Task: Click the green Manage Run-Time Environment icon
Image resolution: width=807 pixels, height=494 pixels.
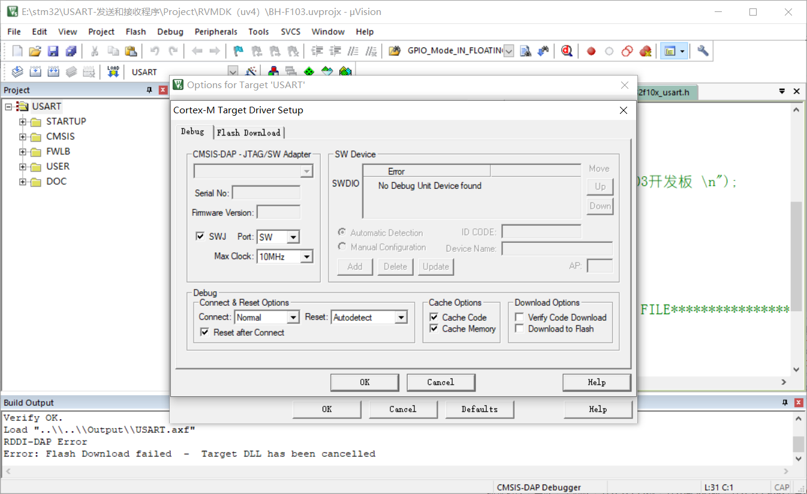Action: (x=309, y=71)
